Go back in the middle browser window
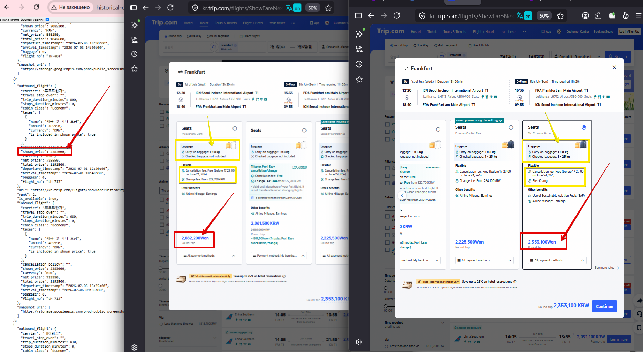This screenshot has height=352, width=643. pos(146,8)
